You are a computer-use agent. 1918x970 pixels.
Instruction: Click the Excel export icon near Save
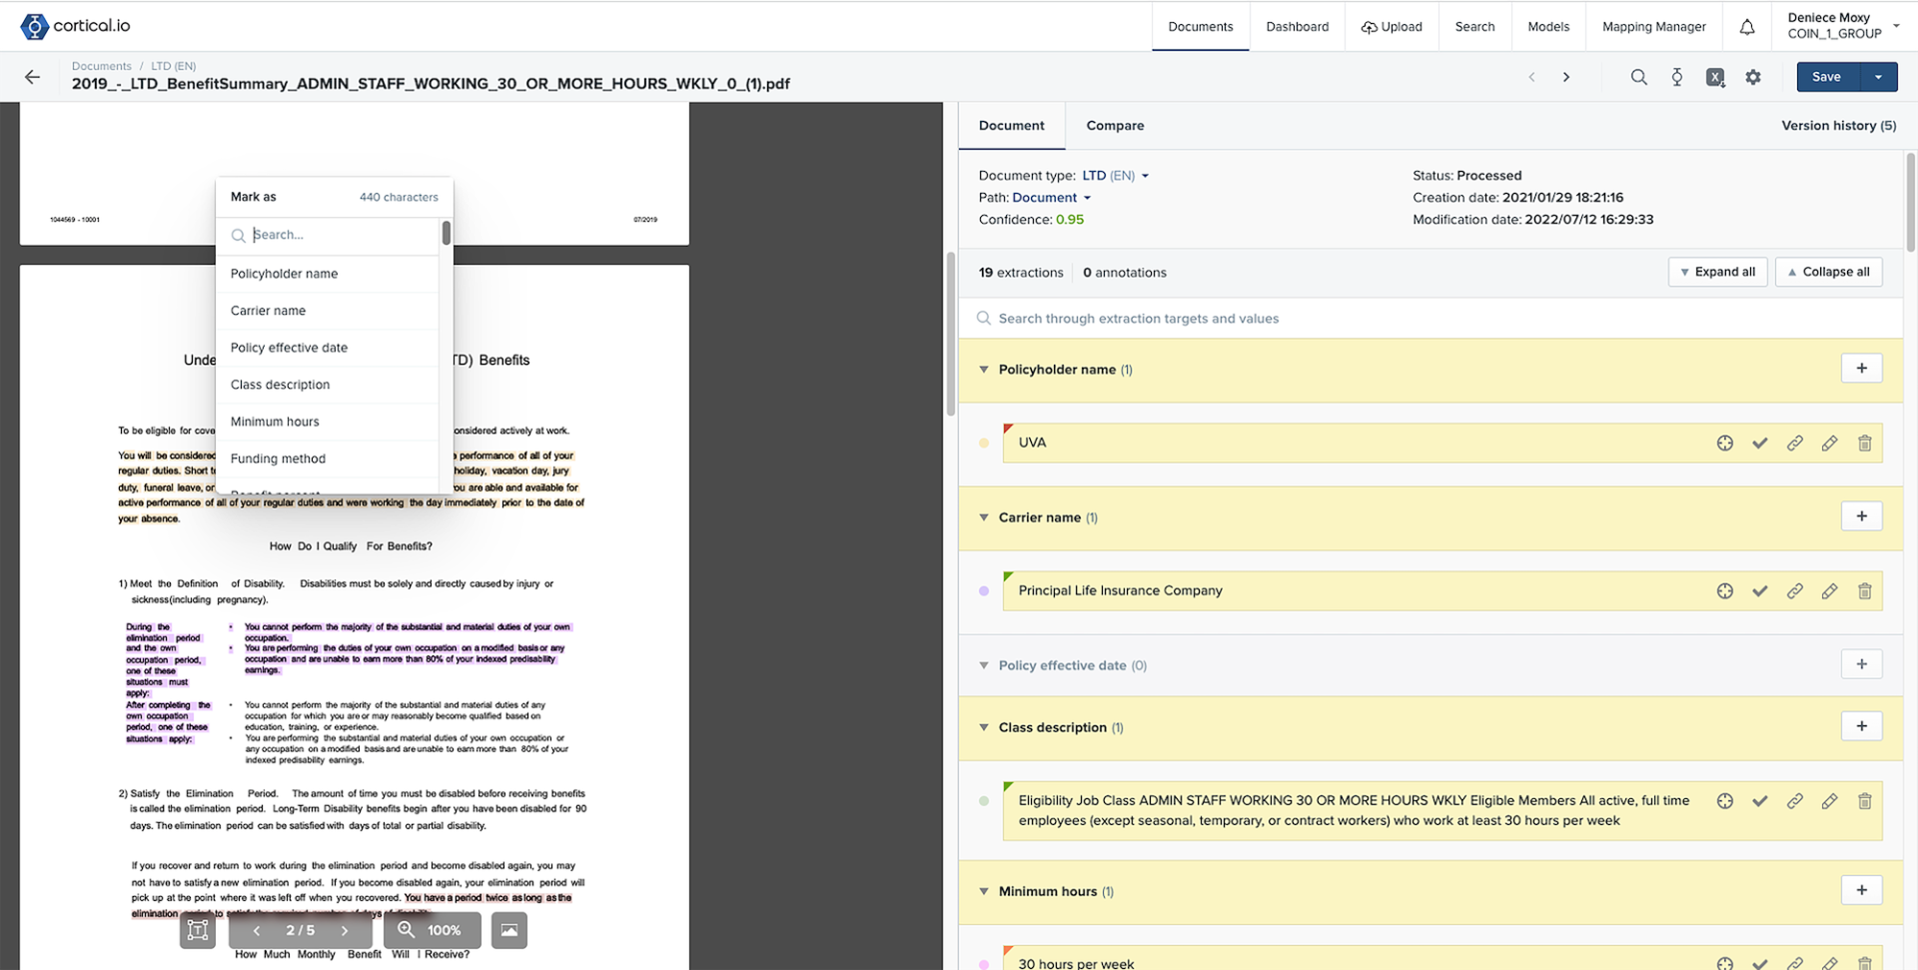pos(1715,77)
